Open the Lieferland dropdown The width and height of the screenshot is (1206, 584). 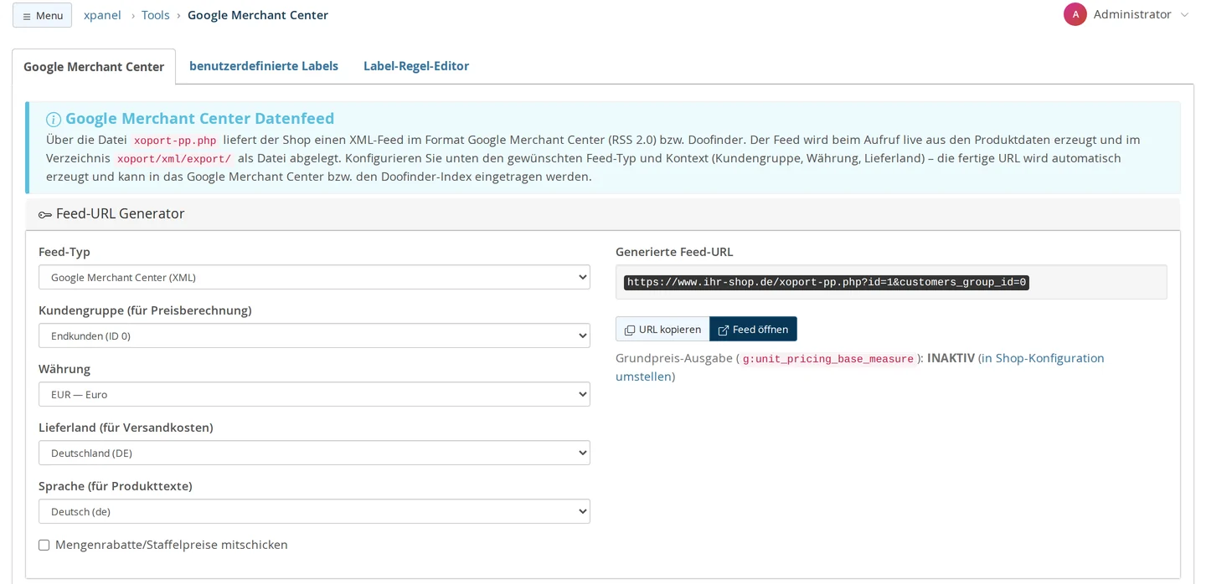(x=314, y=453)
